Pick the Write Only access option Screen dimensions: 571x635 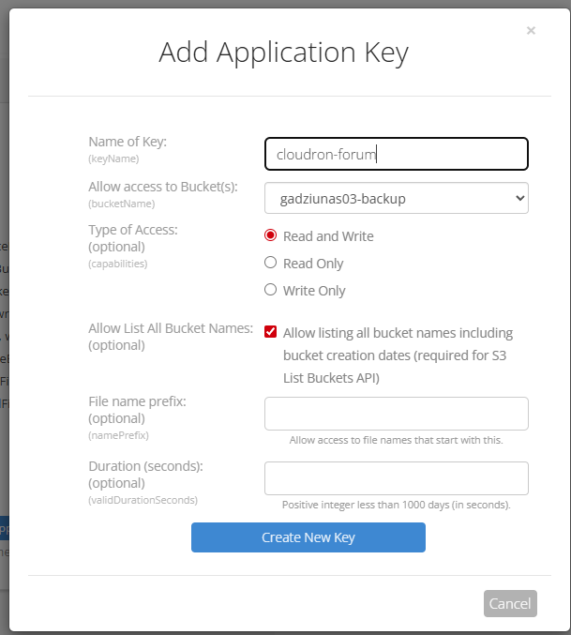tap(271, 290)
